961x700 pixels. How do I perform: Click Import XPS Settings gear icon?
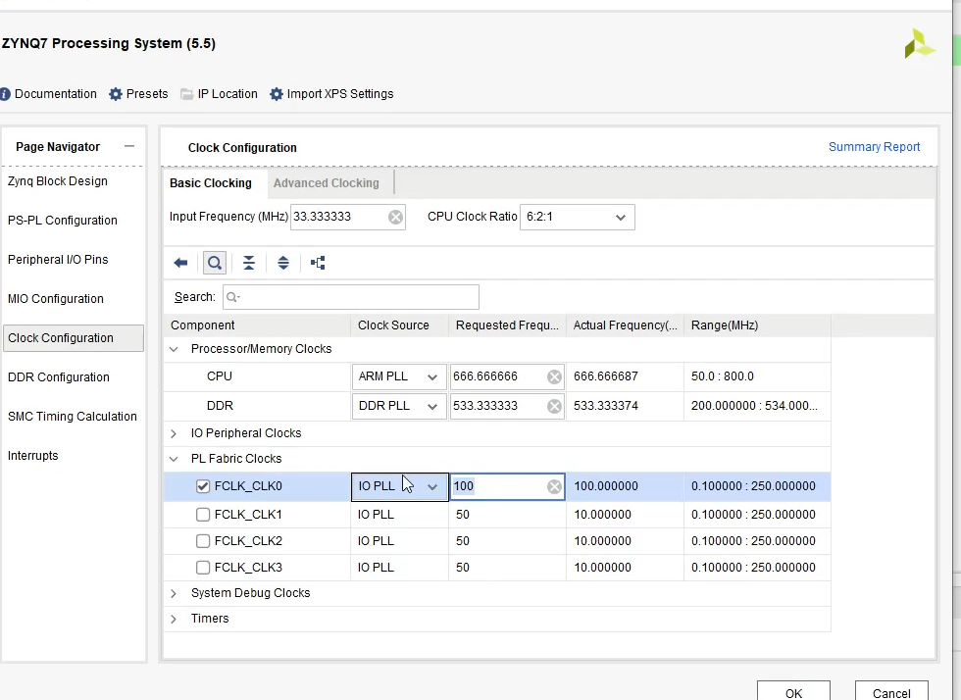click(277, 94)
